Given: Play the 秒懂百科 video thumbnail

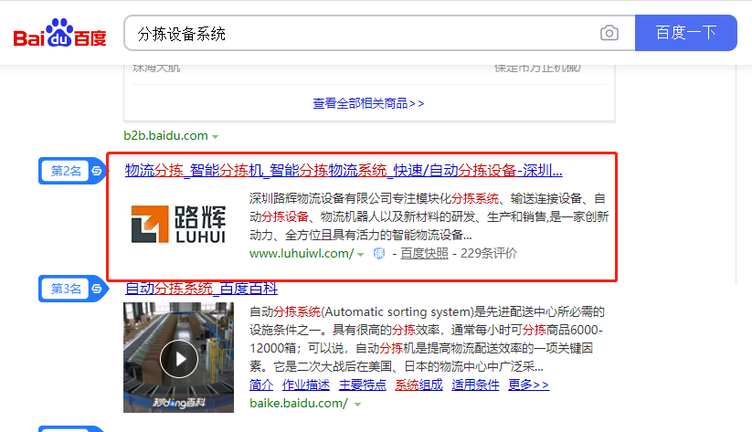Looking at the screenshot, I should (x=178, y=358).
